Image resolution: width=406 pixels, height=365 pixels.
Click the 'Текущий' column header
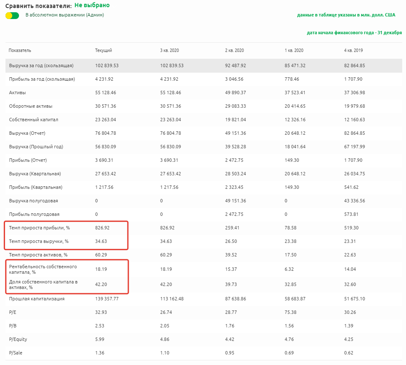coord(103,50)
